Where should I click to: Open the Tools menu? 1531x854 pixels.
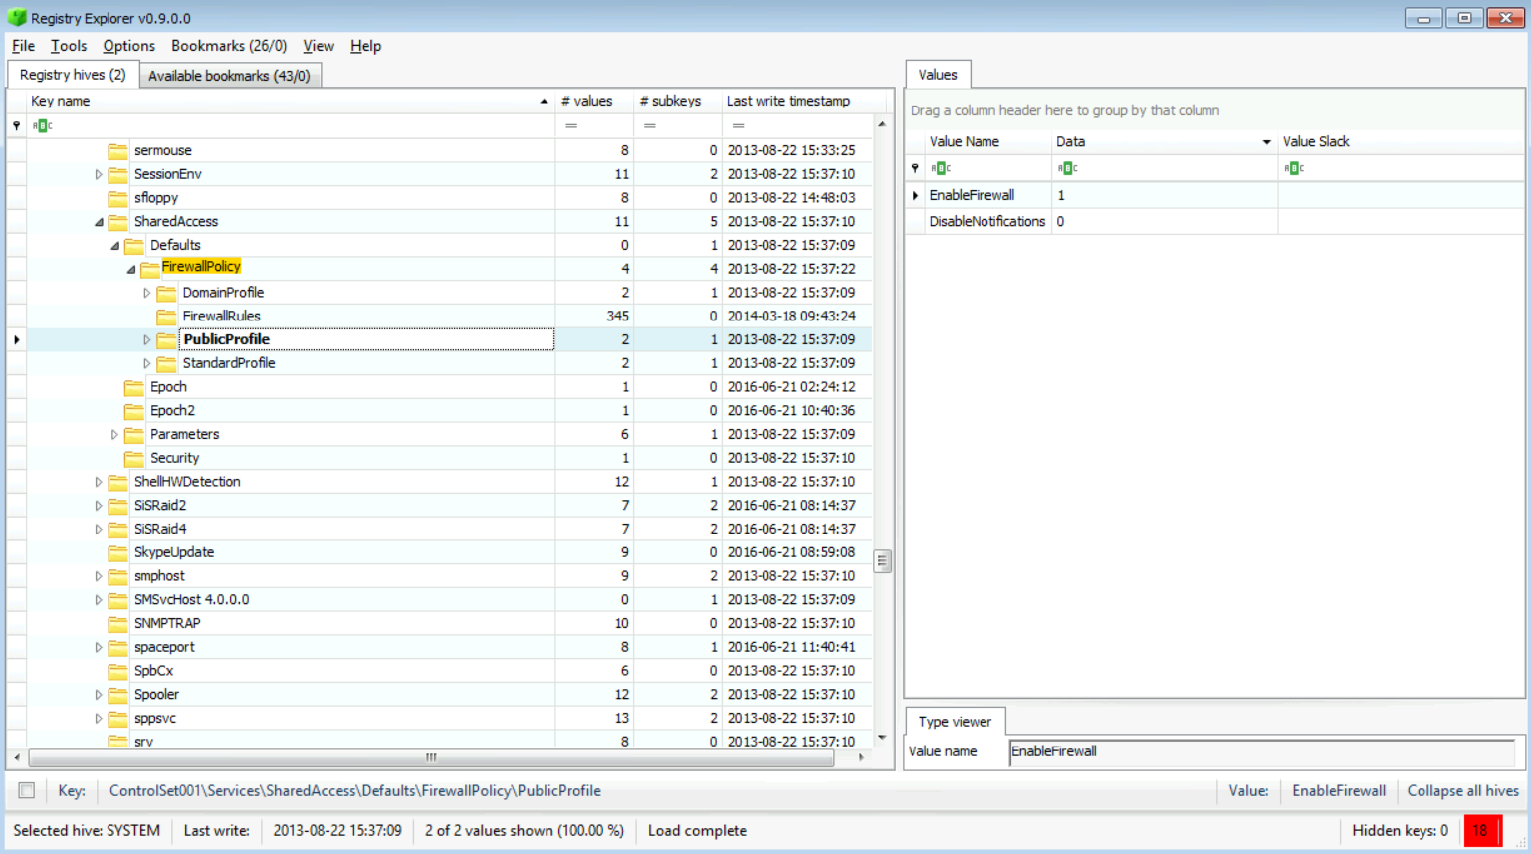68,46
